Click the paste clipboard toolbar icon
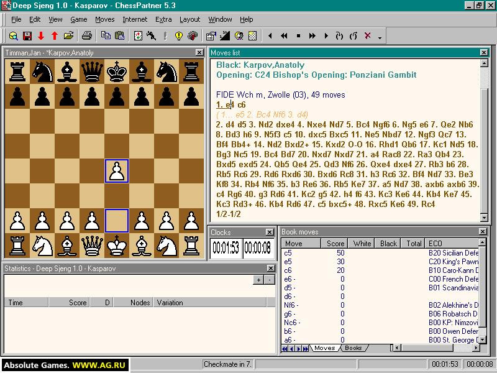Viewport: 497px width, 373px height. (119, 35)
